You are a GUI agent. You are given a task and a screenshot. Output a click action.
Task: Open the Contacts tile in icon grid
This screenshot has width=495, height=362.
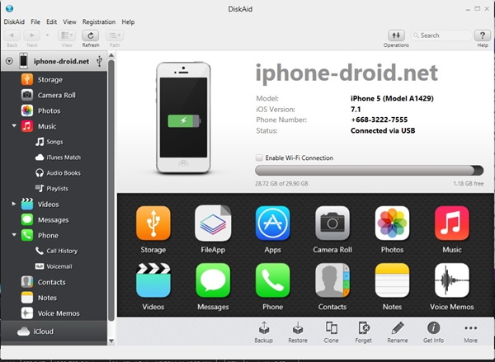pyautogui.click(x=332, y=280)
